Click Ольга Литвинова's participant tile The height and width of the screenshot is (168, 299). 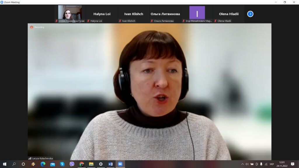pos(165,14)
